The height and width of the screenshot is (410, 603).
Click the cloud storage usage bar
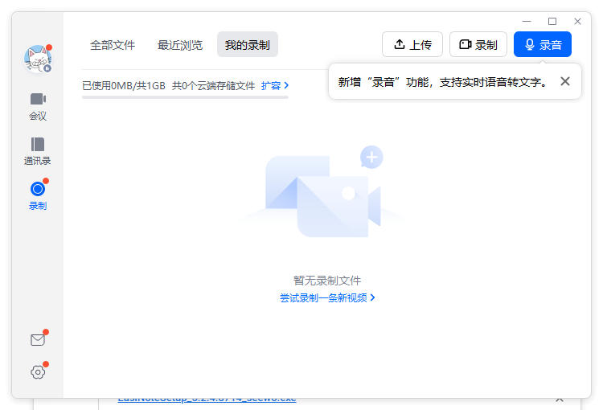coord(185,97)
